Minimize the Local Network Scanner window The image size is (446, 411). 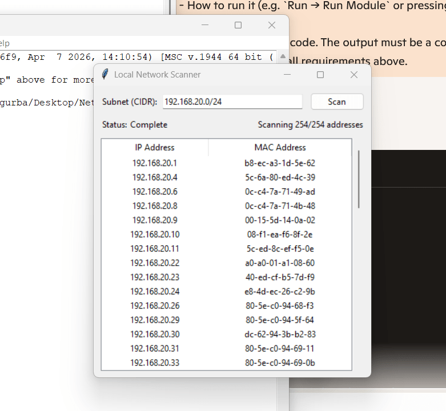287,75
